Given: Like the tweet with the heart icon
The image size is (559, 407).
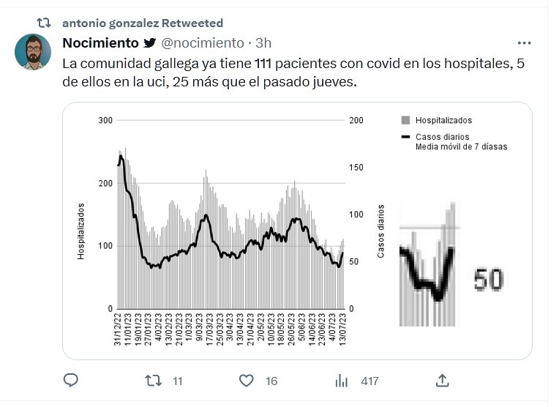Looking at the screenshot, I should (247, 381).
